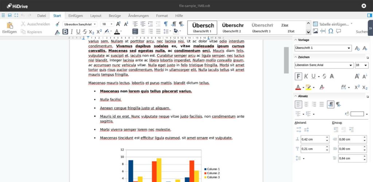Image resolution: width=373 pixels, height=182 pixels.
Task: Open the ribbon font name dropdown
Action: click(95, 24)
